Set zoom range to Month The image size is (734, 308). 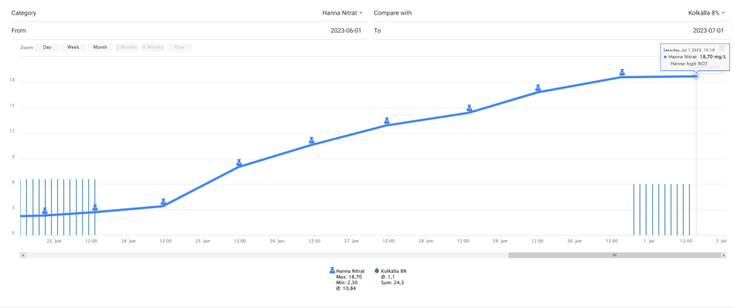(x=100, y=47)
